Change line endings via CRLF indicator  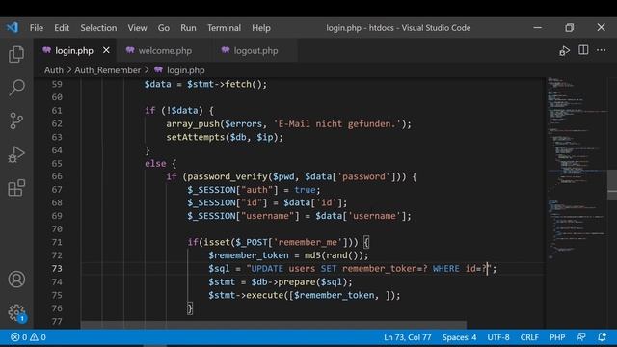click(x=529, y=337)
